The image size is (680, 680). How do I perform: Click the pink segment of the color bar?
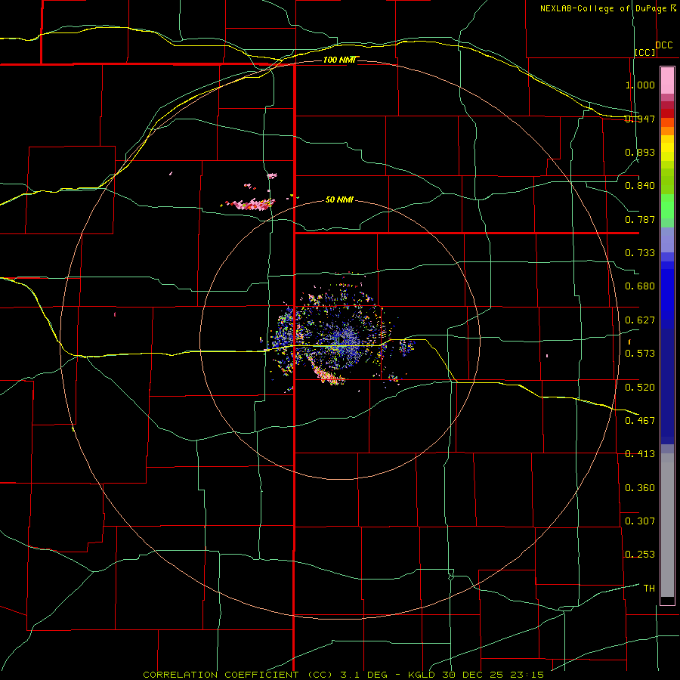pos(667,81)
